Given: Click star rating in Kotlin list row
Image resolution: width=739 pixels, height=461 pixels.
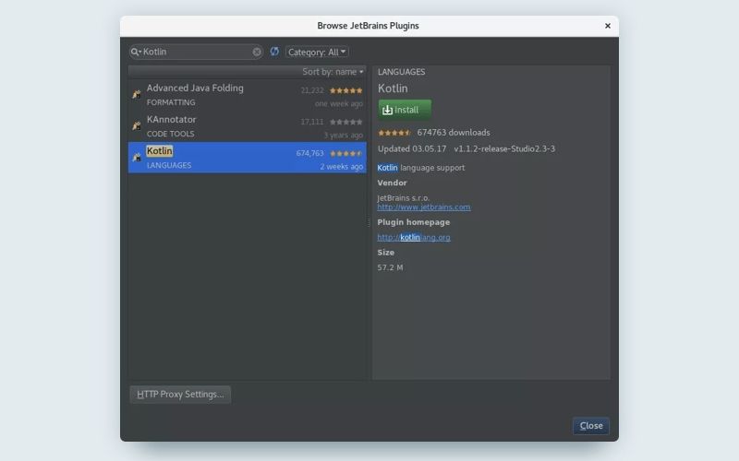Looking at the screenshot, I should click(x=345, y=153).
